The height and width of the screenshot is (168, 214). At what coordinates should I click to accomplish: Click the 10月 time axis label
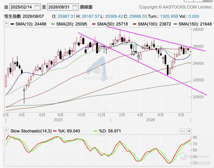pos(81,115)
